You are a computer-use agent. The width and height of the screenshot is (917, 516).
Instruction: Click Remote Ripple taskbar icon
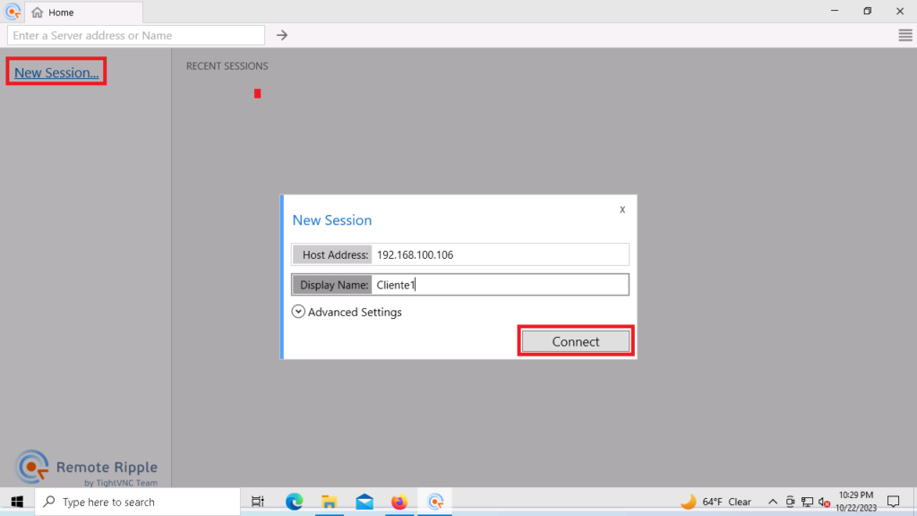(x=435, y=502)
